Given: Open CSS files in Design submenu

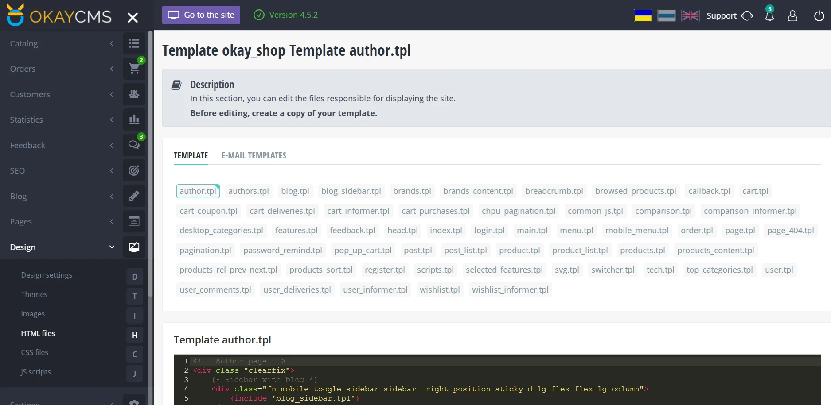Looking at the screenshot, I should coord(35,352).
